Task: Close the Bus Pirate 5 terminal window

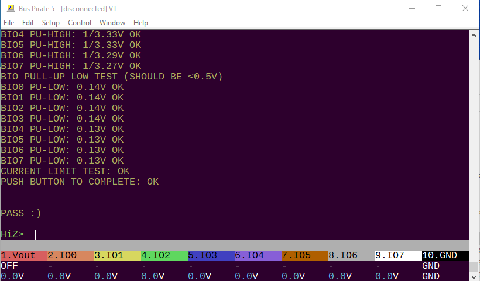Action: click(x=465, y=9)
